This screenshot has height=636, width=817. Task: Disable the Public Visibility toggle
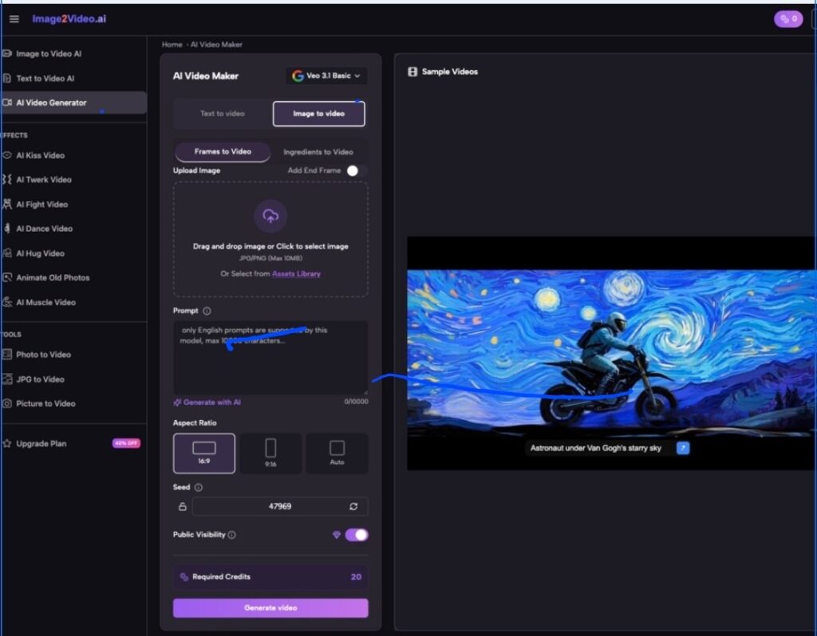[x=356, y=535]
